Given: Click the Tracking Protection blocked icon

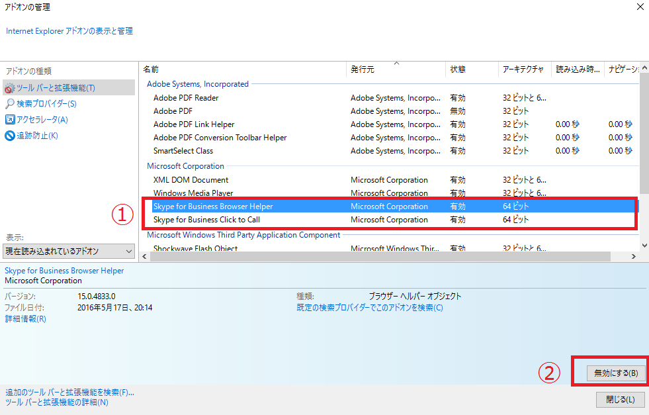Looking at the screenshot, I should (9, 136).
